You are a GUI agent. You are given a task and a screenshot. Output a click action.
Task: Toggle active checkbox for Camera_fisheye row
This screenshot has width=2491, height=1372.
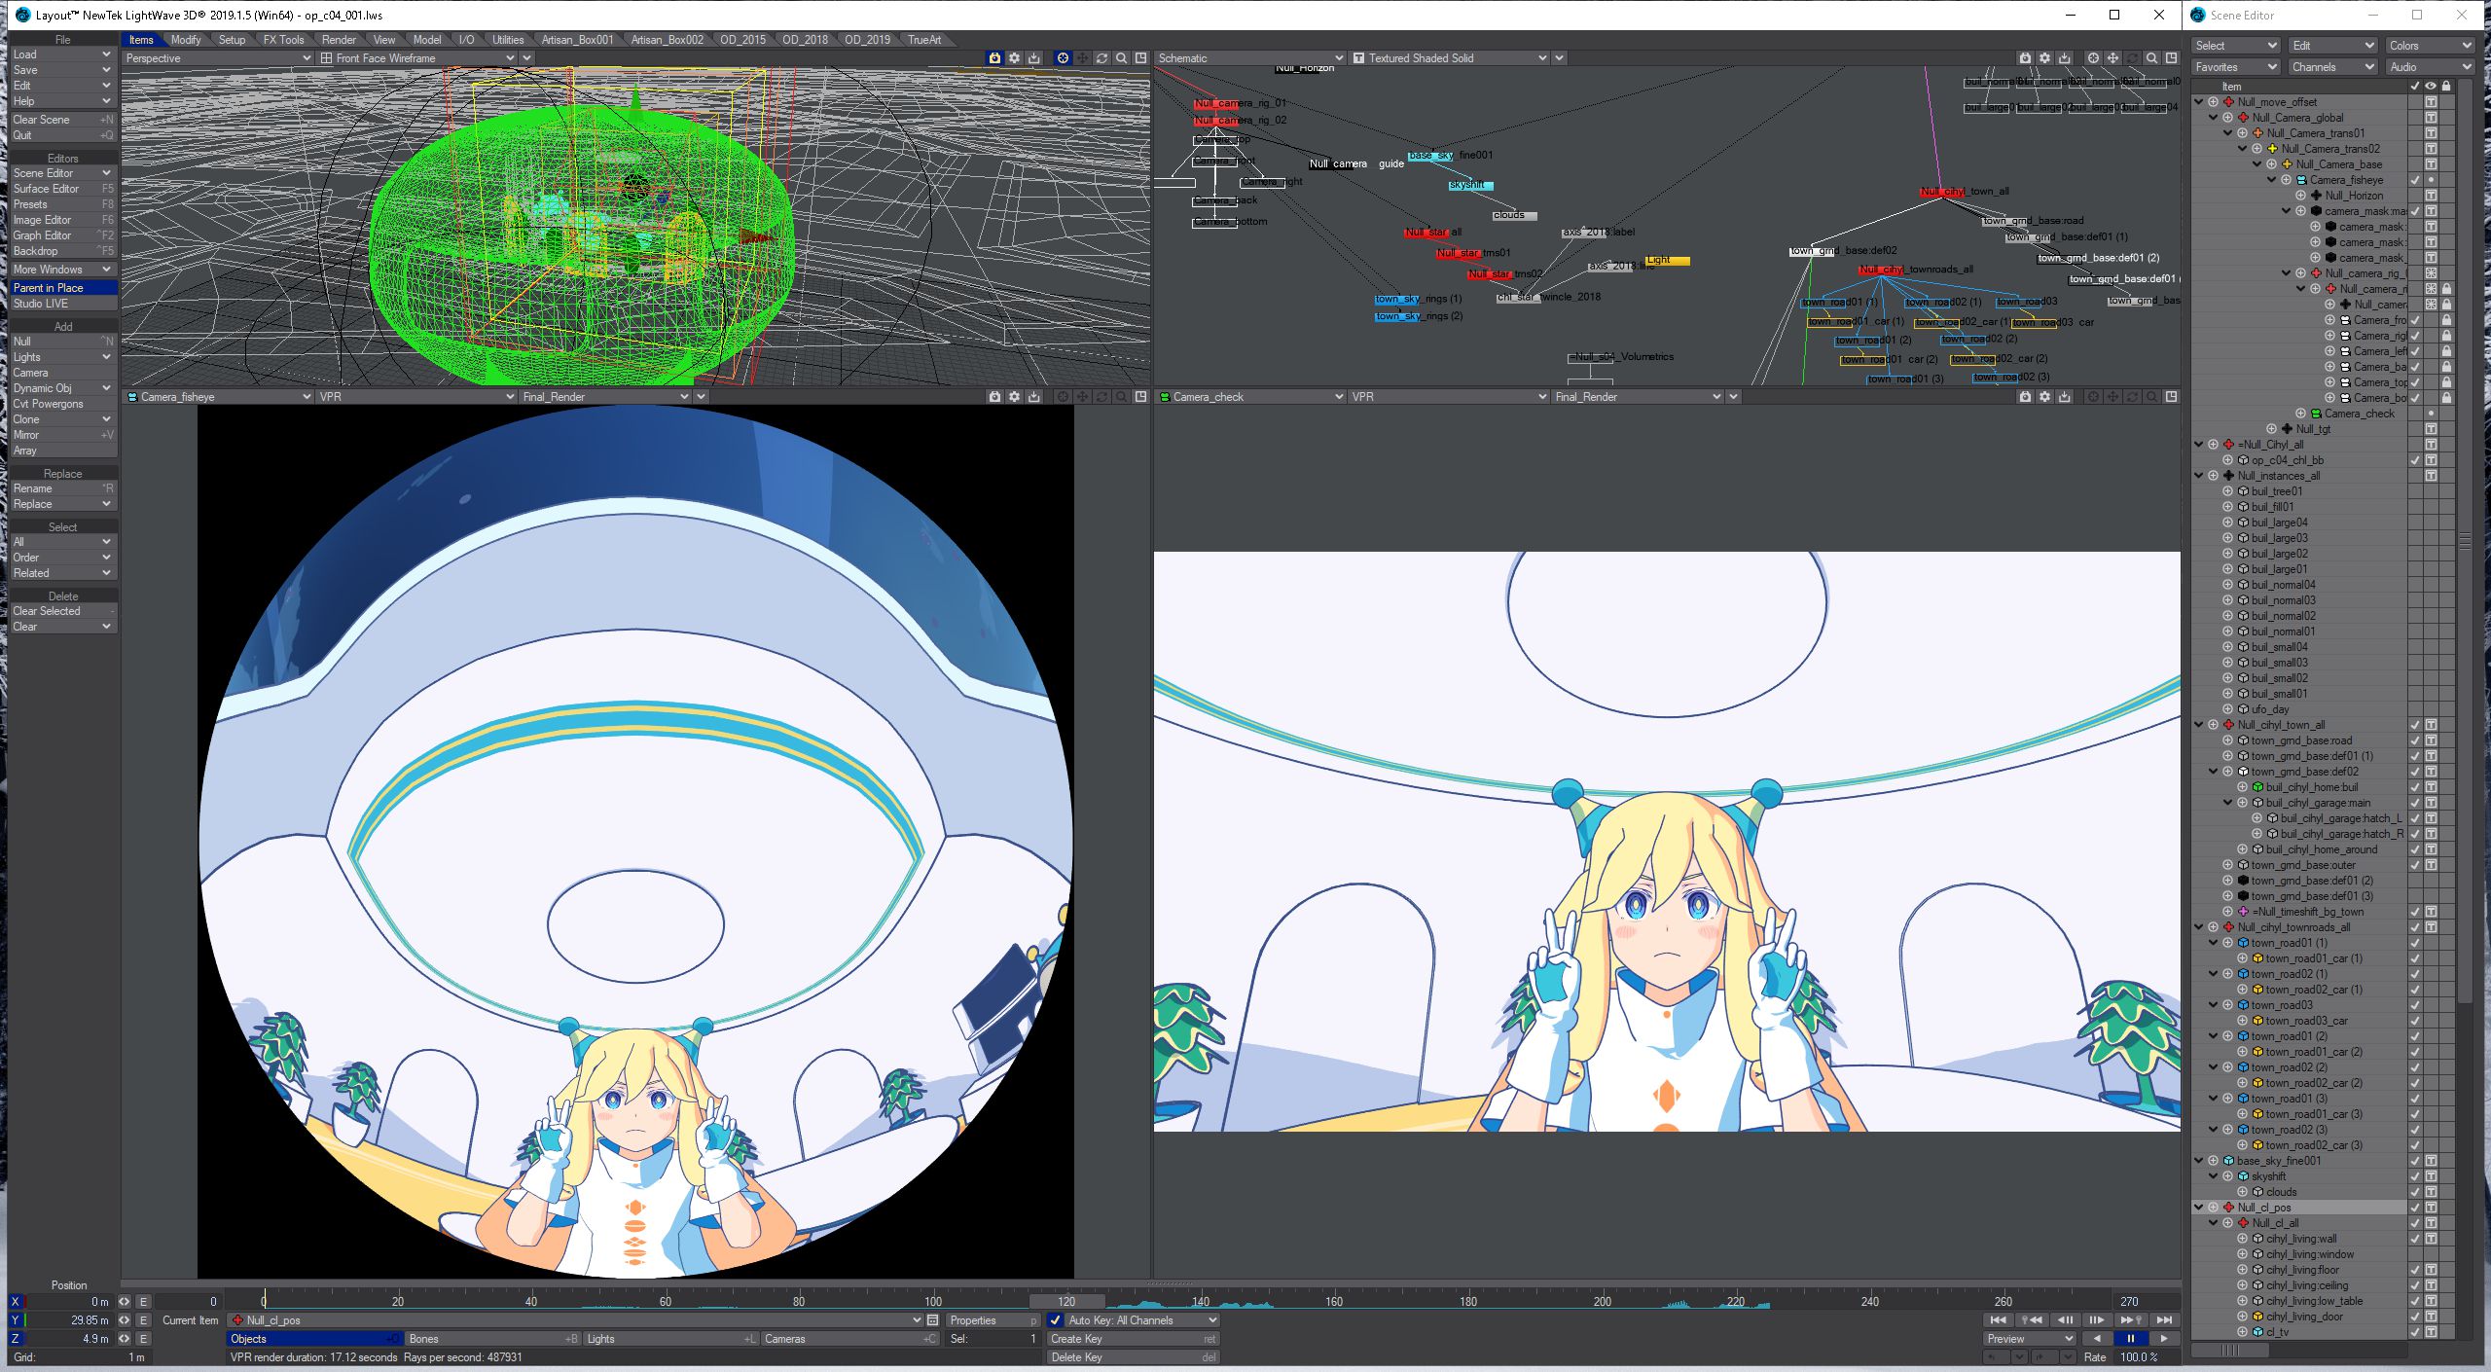click(x=2415, y=180)
